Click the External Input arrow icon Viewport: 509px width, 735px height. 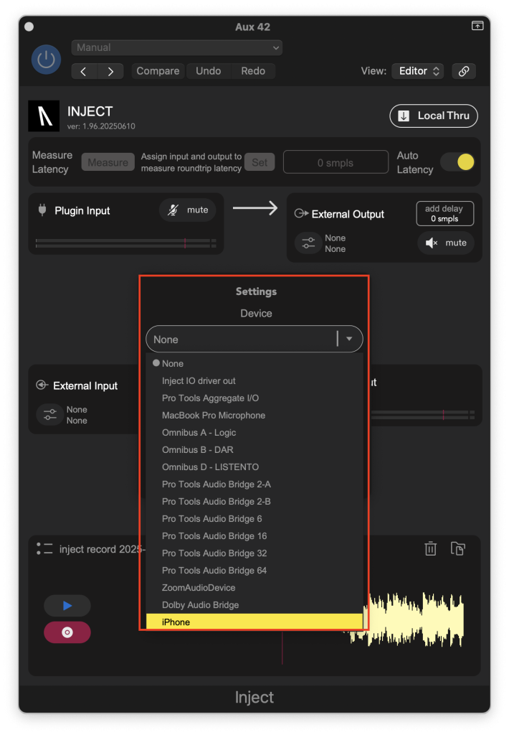click(42, 385)
